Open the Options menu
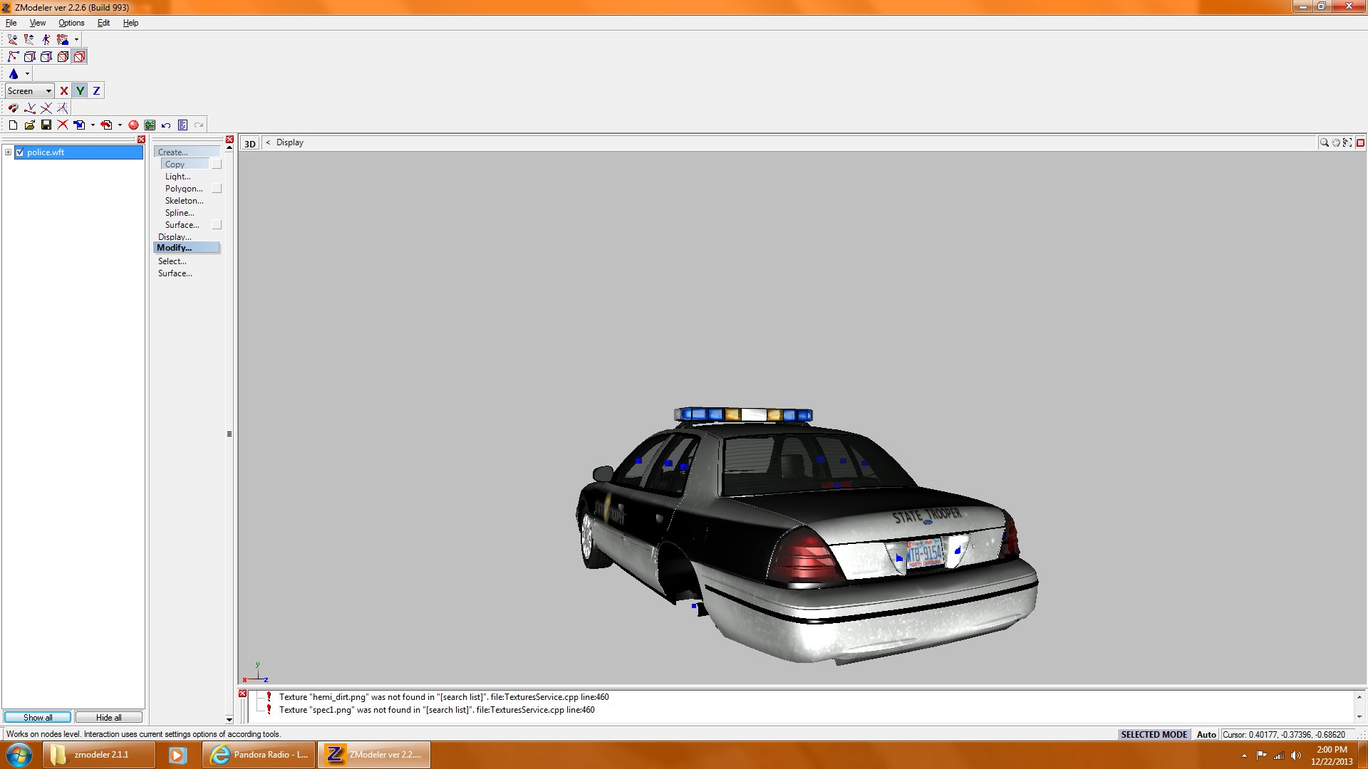Viewport: 1368px width, 769px height. click(71, 23)
